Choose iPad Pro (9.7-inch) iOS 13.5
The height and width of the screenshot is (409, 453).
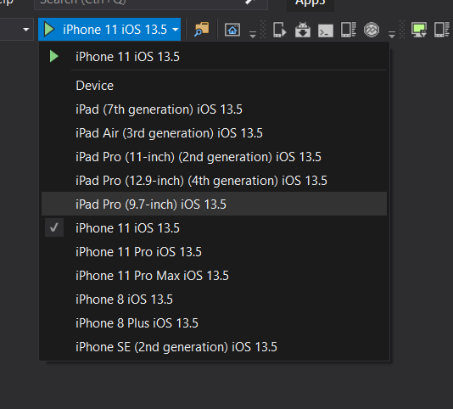click(x=214, y=204)
